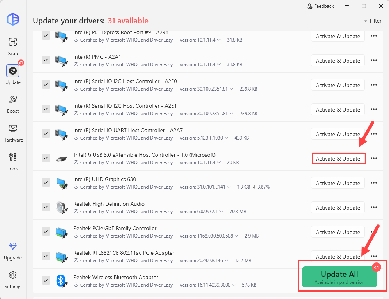Uncheck Serial IO I2C Host Controller A2E0 checkbox
Screen dimensions: 389x299
click(x=46, y=84)
